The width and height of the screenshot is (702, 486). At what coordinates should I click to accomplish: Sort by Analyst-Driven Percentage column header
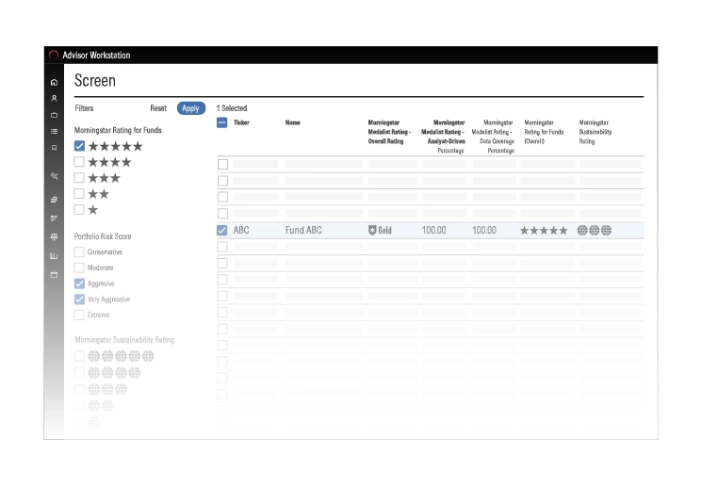tap(443, 137)
